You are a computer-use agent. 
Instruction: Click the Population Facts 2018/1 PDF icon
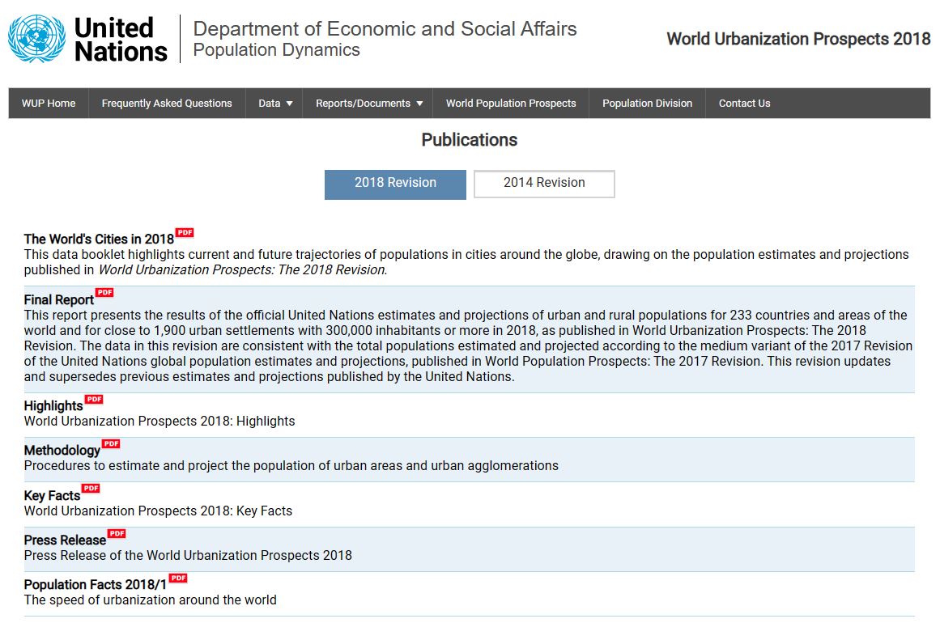(178, 578)
